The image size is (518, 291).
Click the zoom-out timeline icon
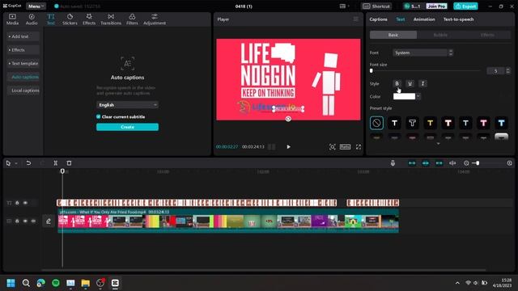tap(466, 163)
